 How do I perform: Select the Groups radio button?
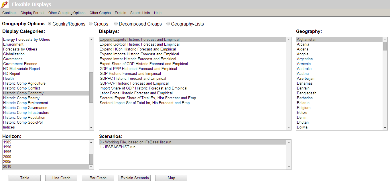(x=91, y=24)
